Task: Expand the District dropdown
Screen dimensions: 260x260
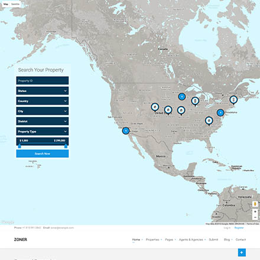Action: (43, 121)
